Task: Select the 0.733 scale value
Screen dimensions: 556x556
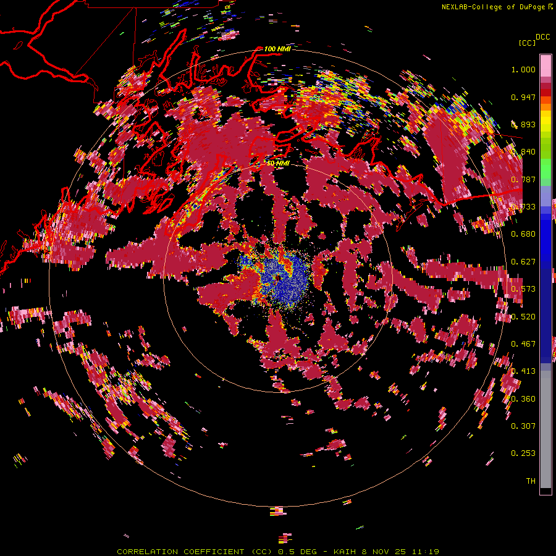Action: pyautogui.click(x=523, y=207)
